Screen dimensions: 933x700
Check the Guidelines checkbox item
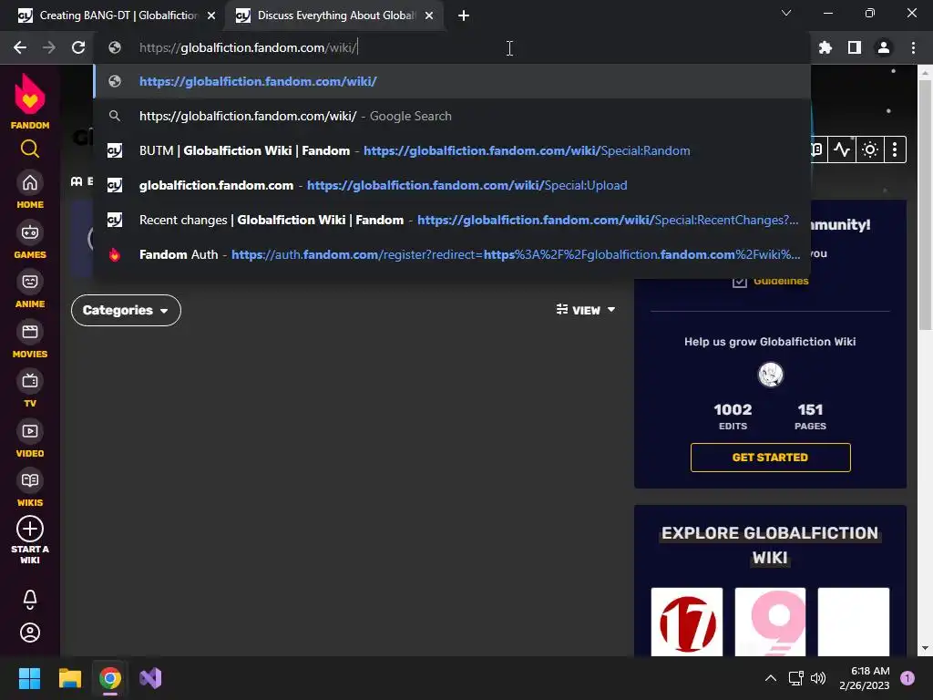pos(740,281)
